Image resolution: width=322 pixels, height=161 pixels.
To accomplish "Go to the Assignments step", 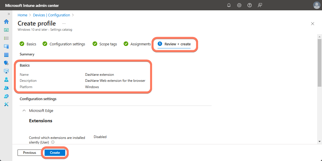I will click(140, 44).
